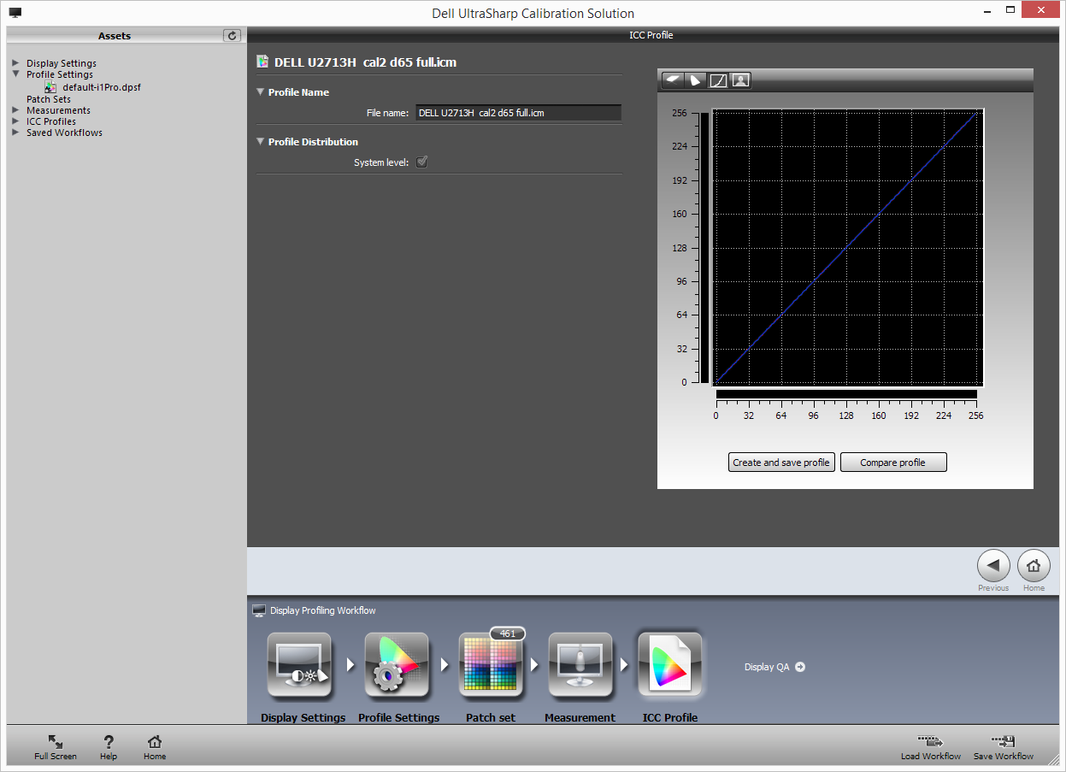Click the Display Profiling Workflow label
Viewport: 1066px width, 772px height.
click(323, 610)
